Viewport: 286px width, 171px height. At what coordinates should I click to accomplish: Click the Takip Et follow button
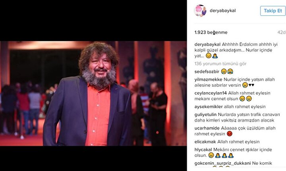pos(273,11)
